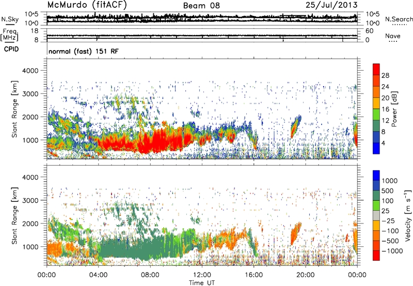The image size is (413, 286).
Task: Select the "04:00" time tick label
Action: [x=99, y=275]
